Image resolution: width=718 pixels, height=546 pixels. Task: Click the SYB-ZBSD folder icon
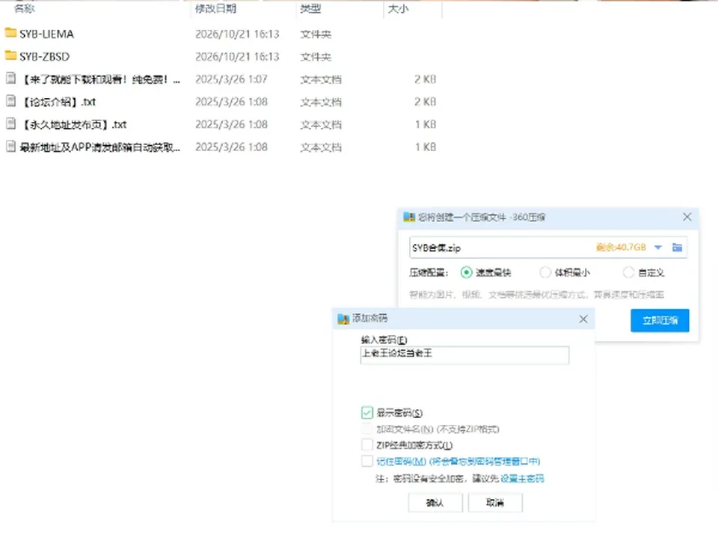click(x=10, y=55)
